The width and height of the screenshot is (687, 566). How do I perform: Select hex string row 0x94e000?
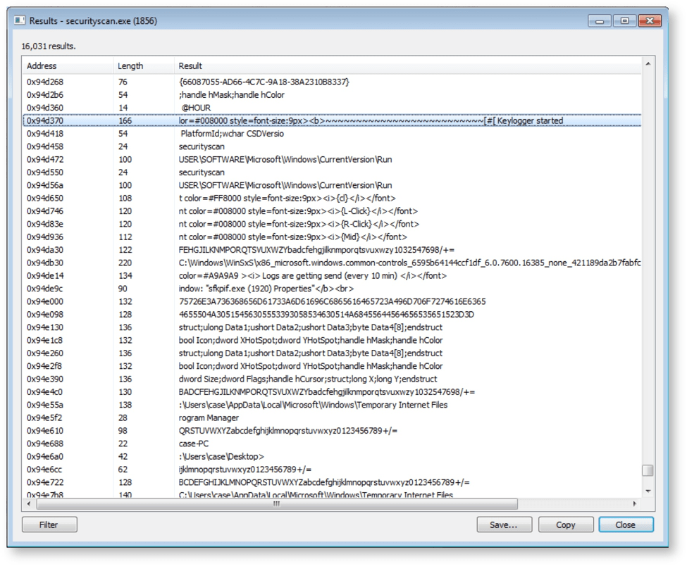pyautogui.click(x=332, y=301)
